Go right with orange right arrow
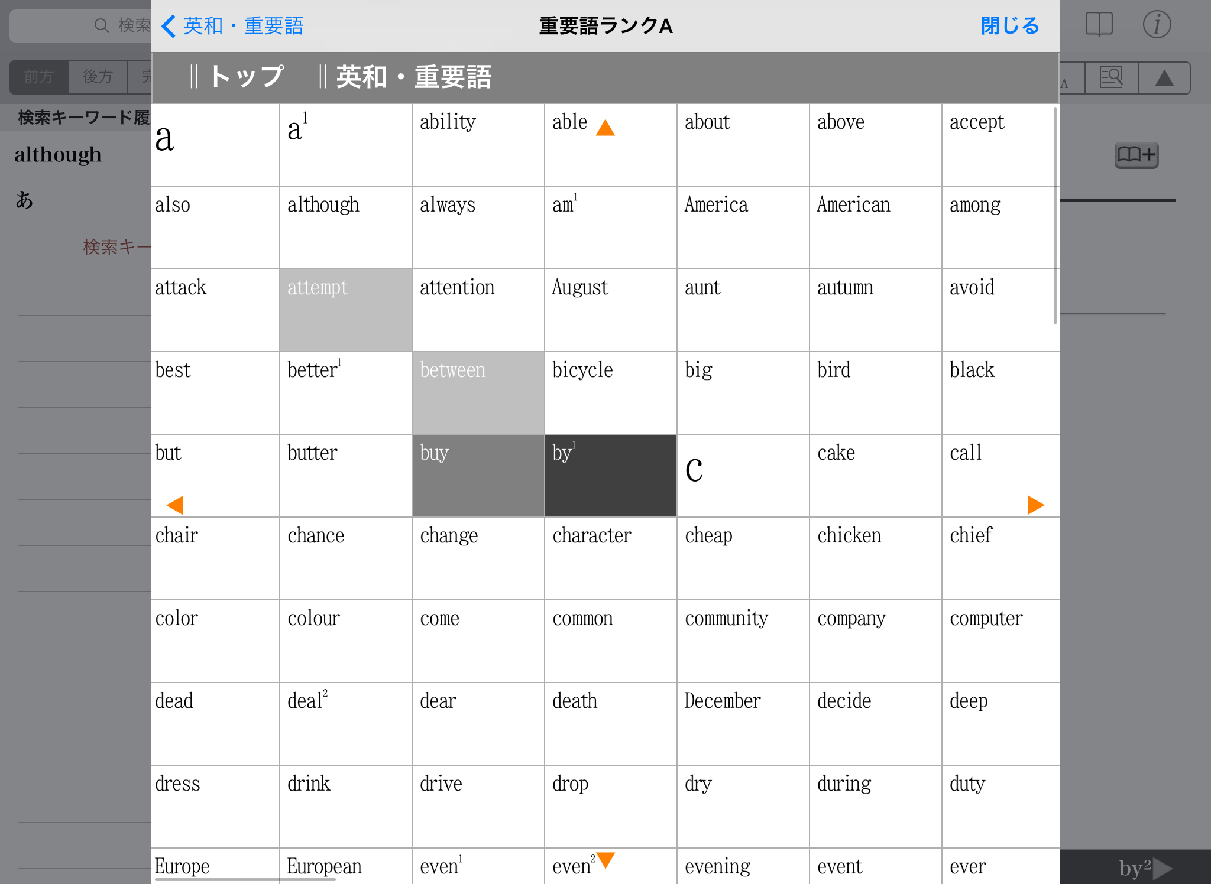 (1035, 505)
